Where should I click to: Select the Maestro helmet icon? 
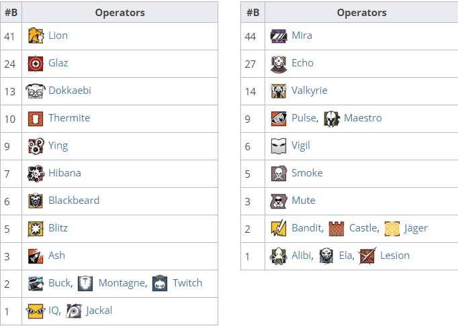coord(332,119)
